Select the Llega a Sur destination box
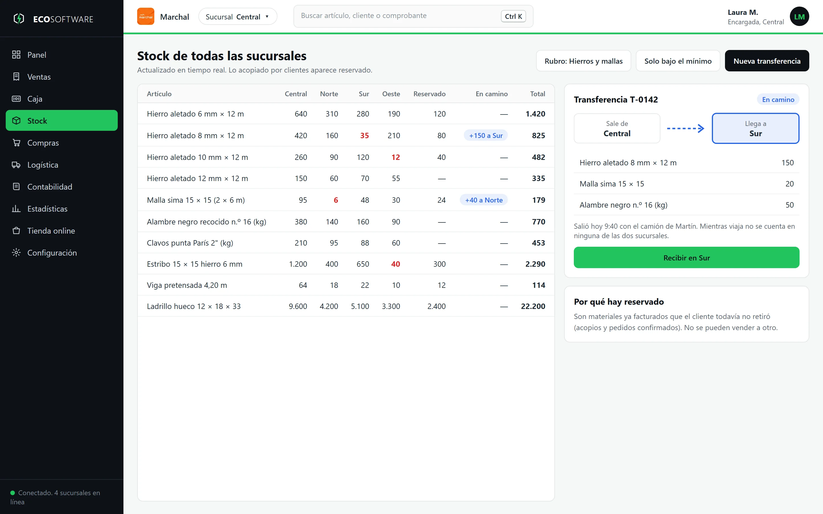The image size is (823, 514). point(755,128)
